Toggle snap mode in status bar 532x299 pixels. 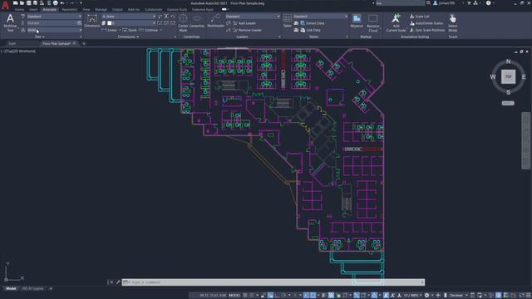(252, 296)
